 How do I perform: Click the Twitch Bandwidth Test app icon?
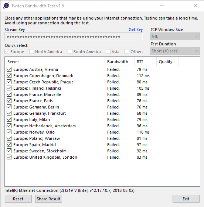tap(6, 6)
